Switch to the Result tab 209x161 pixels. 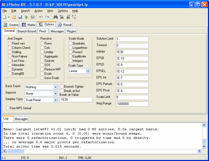65,25
